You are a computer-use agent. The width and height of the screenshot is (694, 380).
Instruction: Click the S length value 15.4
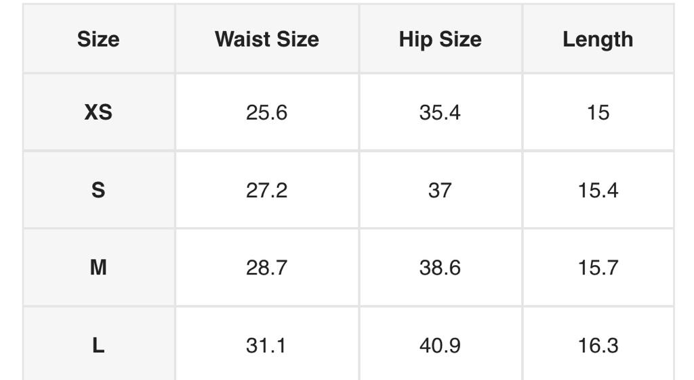click(x=598, y=190)
